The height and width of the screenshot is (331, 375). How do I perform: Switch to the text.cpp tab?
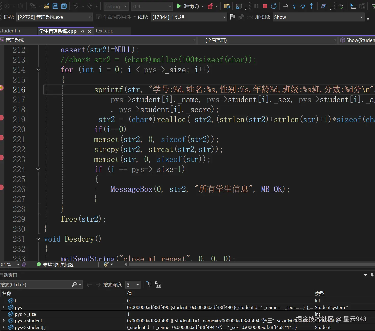[x=105, y=31]
